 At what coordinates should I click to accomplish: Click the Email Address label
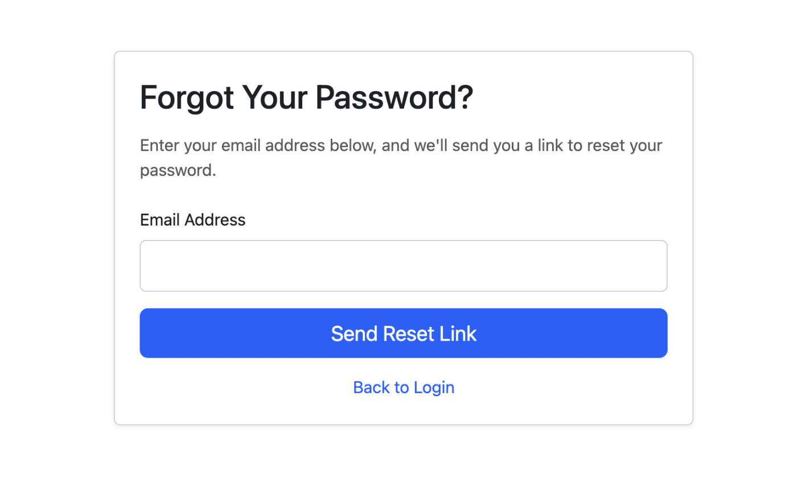point(192,219)
